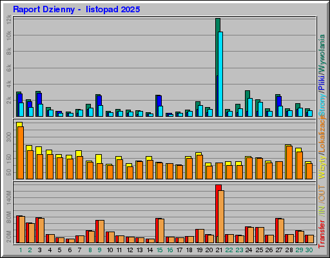Click green day label '30' on the x-axis
The width and height of the screenshot is (330, 258).
click(309, 250)
